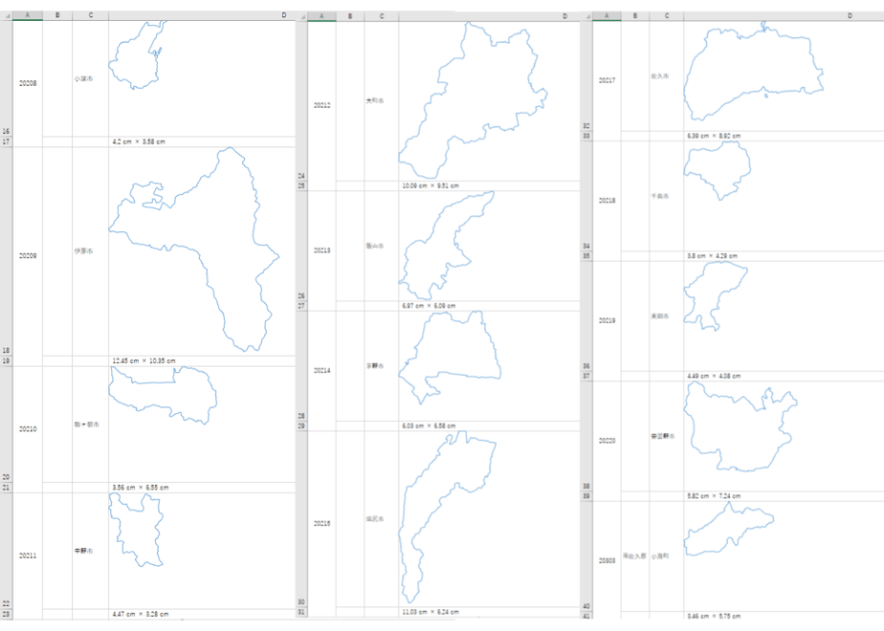The width and height of the screenshot is (884, 631).
Task: Select the cell containing code 20214
Action: (321, 370)
